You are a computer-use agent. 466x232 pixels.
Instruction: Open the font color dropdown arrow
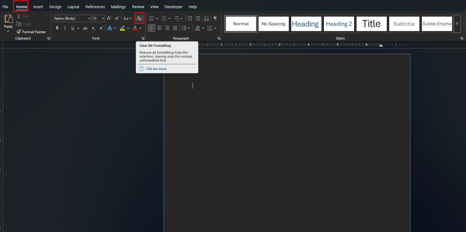[x=140, y=28]
